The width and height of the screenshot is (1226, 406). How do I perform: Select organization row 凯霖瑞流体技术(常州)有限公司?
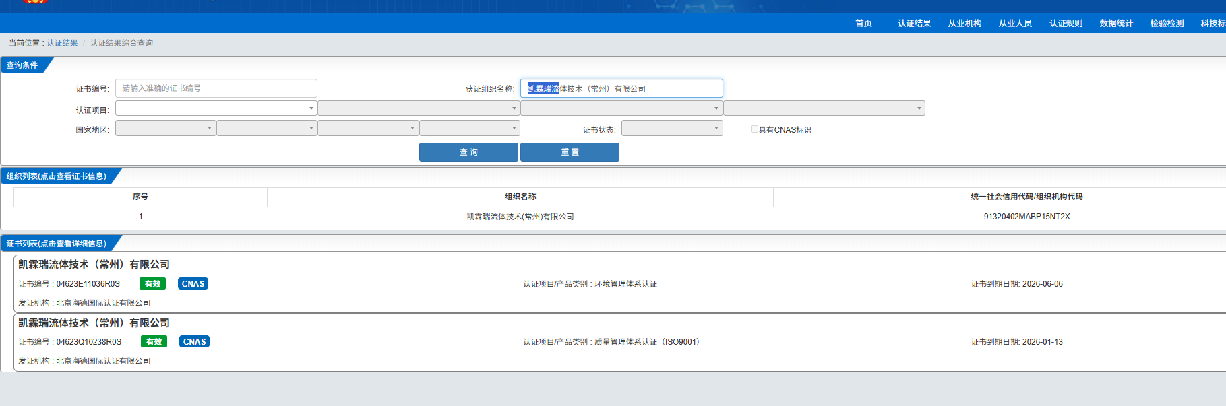[x=520, y=217]
